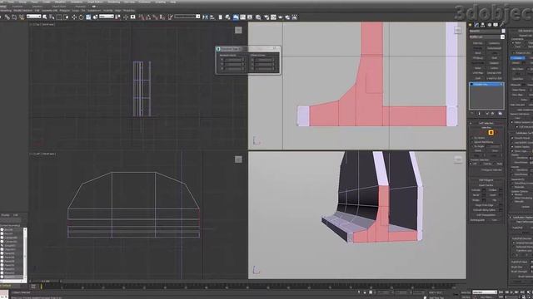Switch to the Utilities command panel tab

pyautogui.click(x=501, y=25)
